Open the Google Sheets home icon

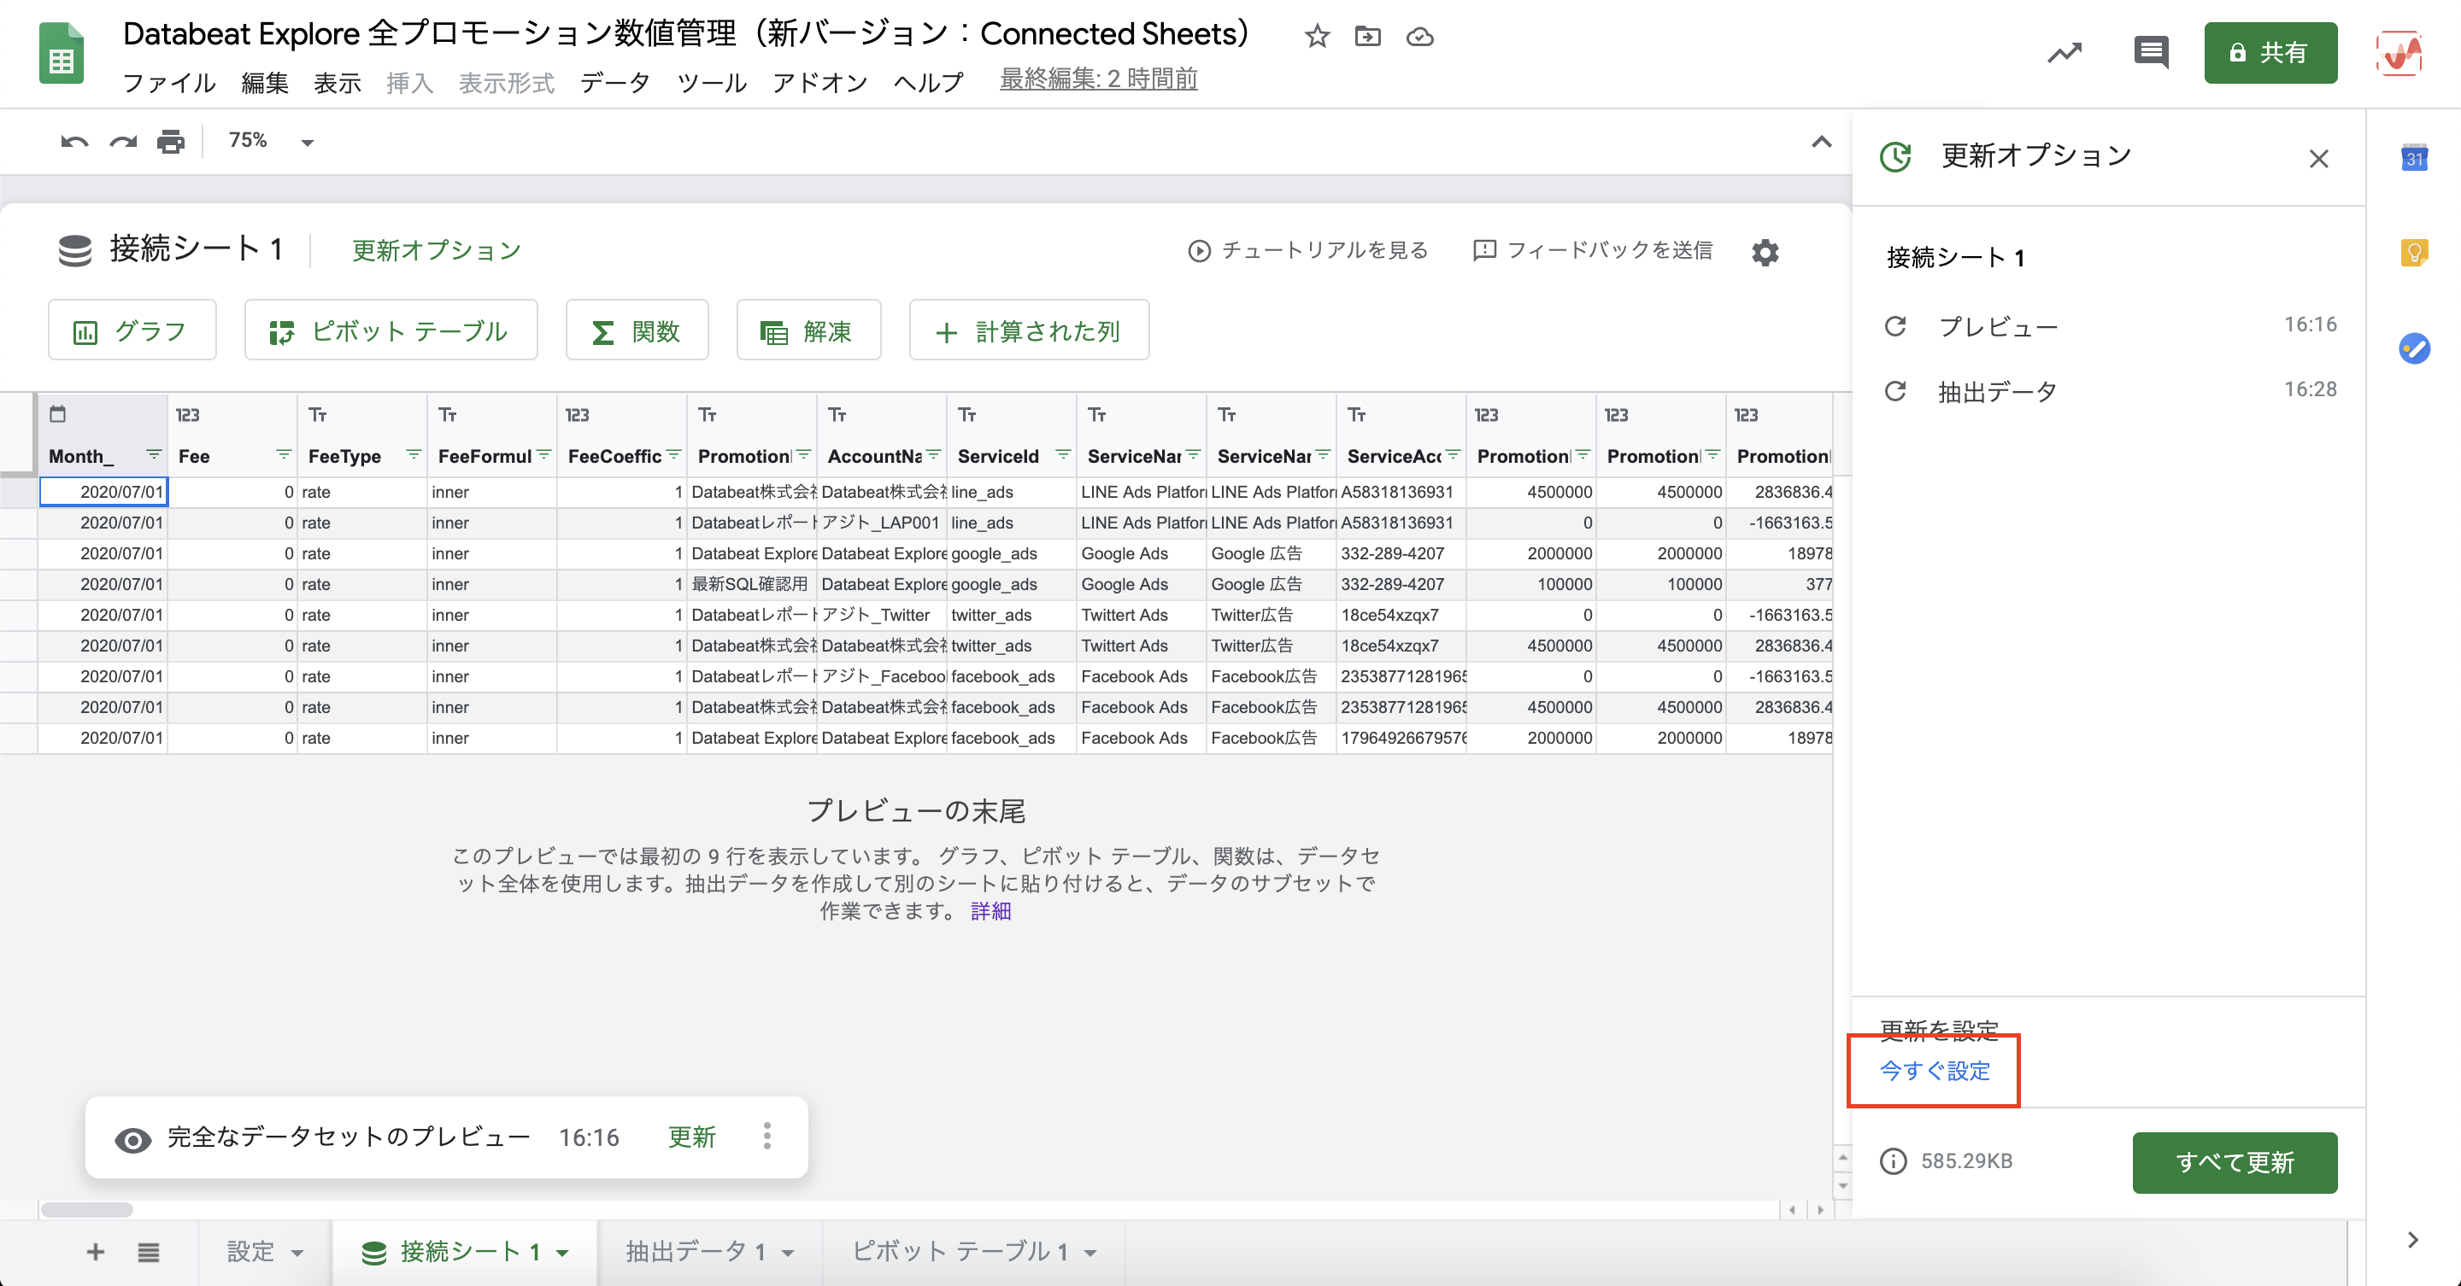pos(62,55)
